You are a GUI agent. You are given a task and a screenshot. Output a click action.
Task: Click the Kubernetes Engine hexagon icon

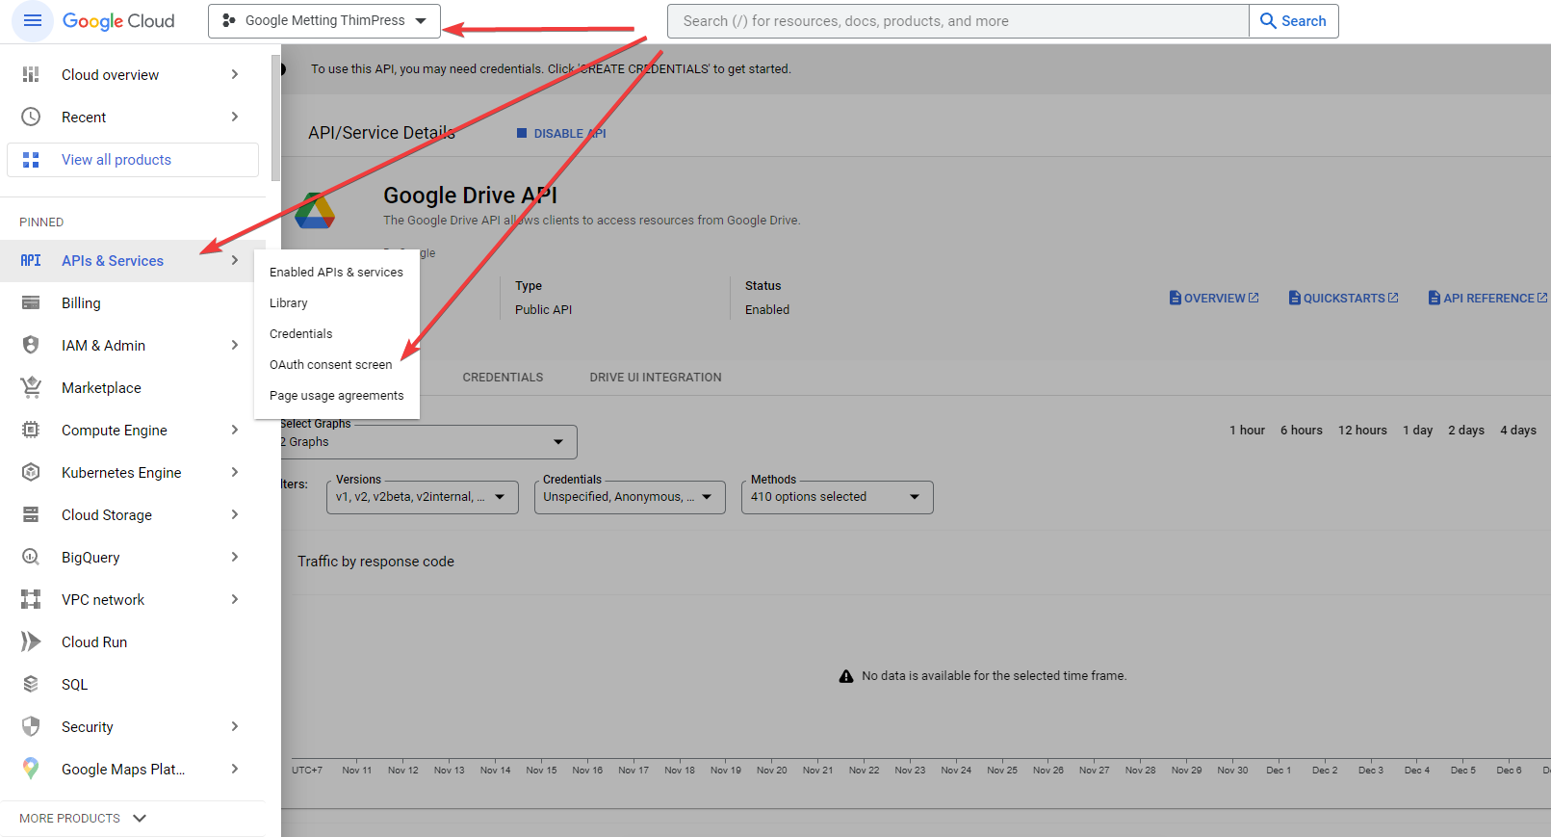click(x=31, y=472)
